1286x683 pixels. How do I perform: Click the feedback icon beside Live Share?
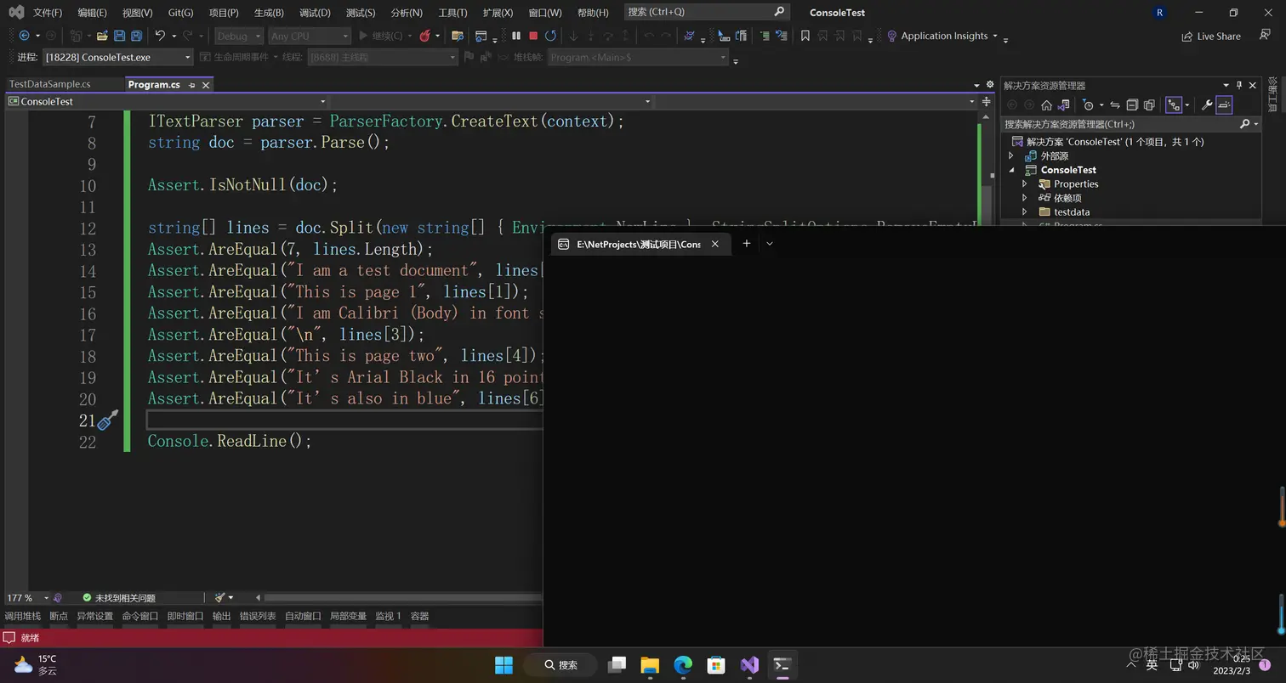[x=1265, y=36]
